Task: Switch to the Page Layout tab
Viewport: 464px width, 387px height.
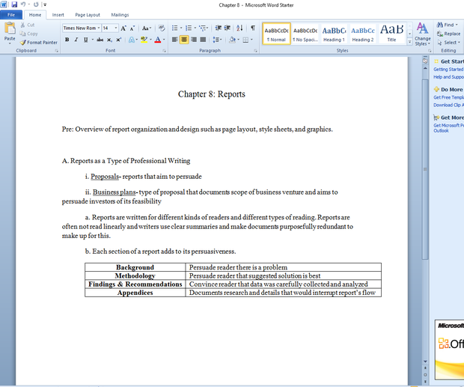Action: click(x=88, y=15)
